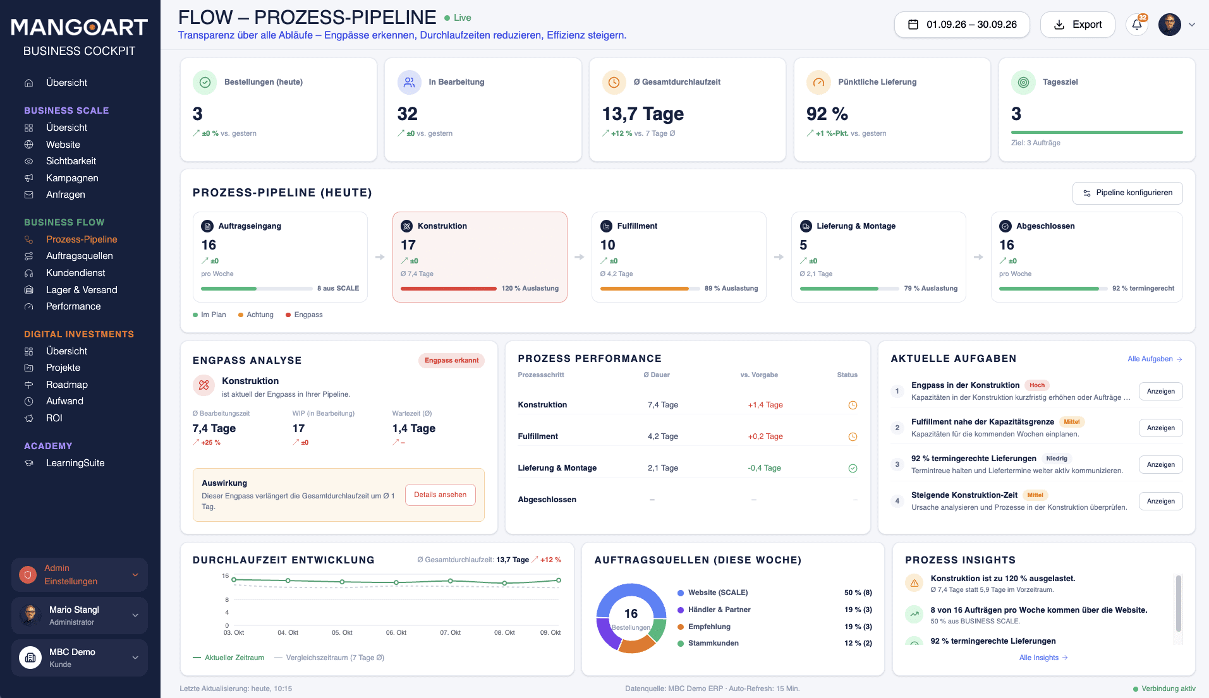Open Prozess-Pipeline in the sidebar
The image size is (1209, 698).
81,239
